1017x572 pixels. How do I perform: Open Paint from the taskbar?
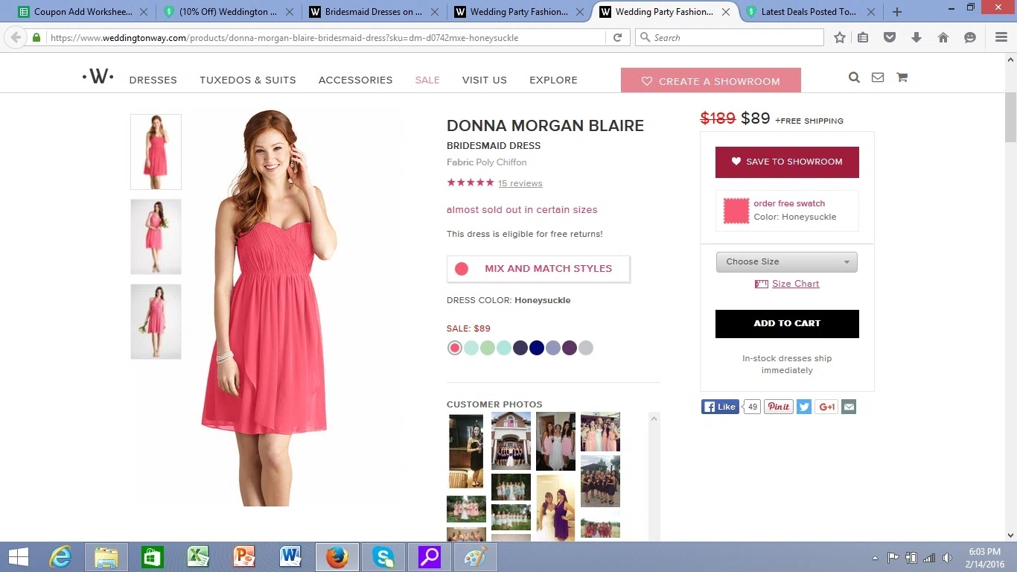[x=475, y=556]
